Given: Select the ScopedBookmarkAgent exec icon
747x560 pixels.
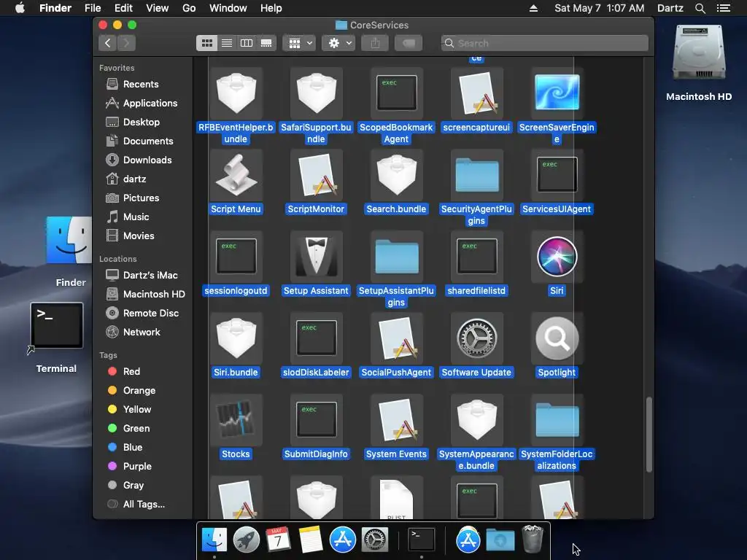Looking at the screenshot, I should 396,93.
